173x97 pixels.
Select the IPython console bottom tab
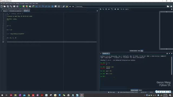click(x=134, y=90)
